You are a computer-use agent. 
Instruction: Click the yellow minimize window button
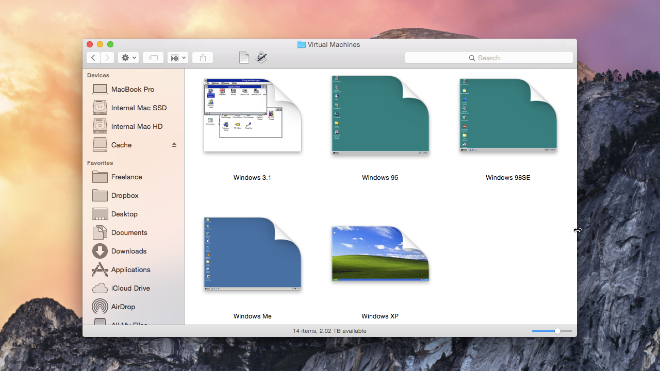pyautogui.click(x=100, y=44)
